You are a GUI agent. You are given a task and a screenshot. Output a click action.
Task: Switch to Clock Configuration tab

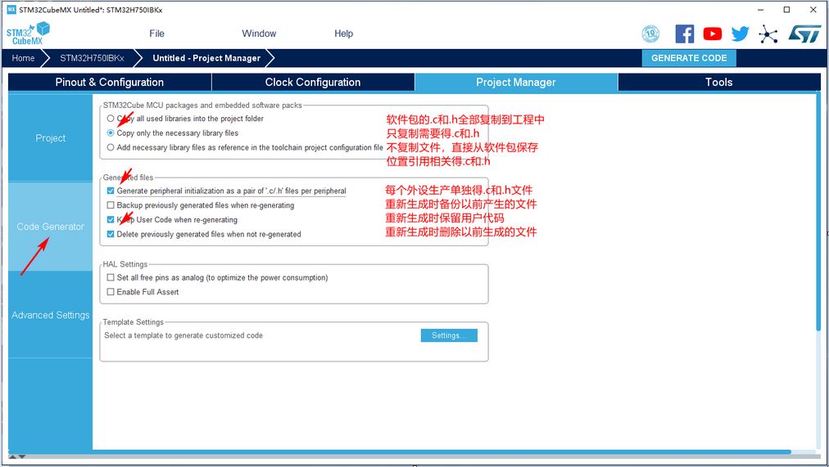click(x=312, y=83)
